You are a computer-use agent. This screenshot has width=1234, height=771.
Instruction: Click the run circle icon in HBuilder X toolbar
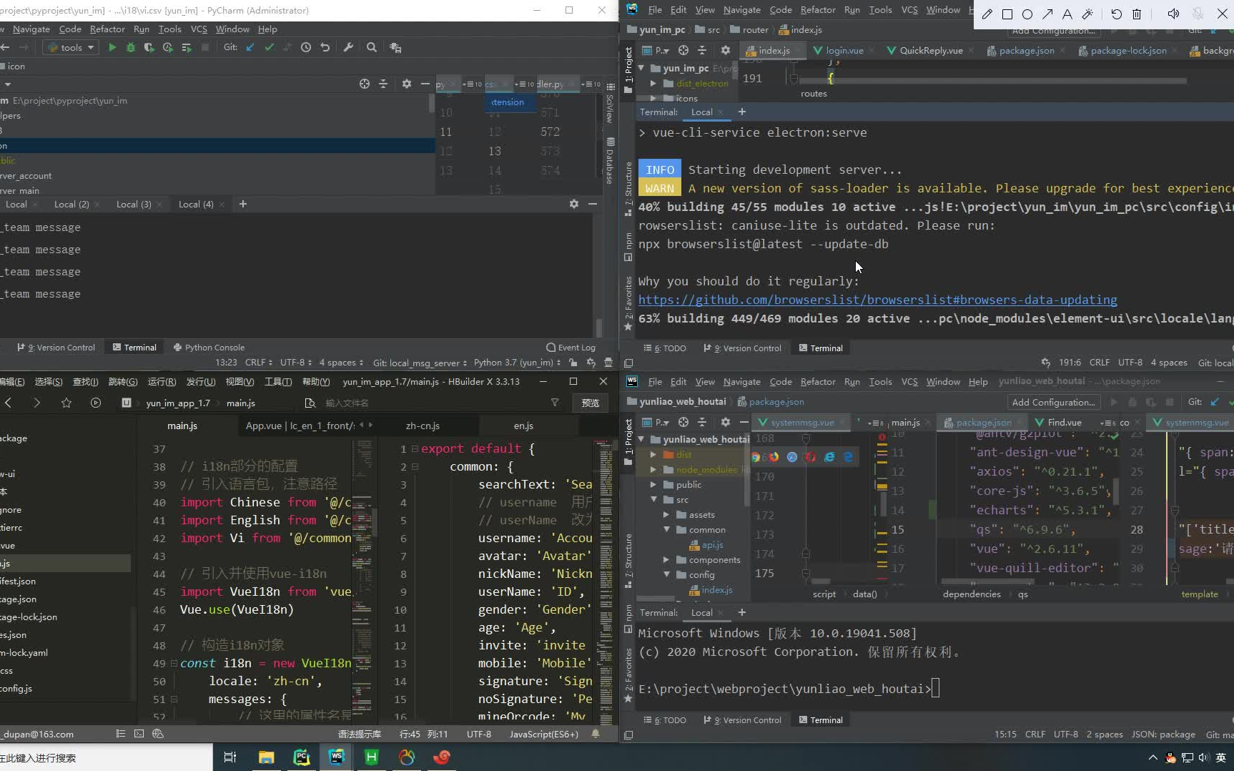click(x=95, y=403)
